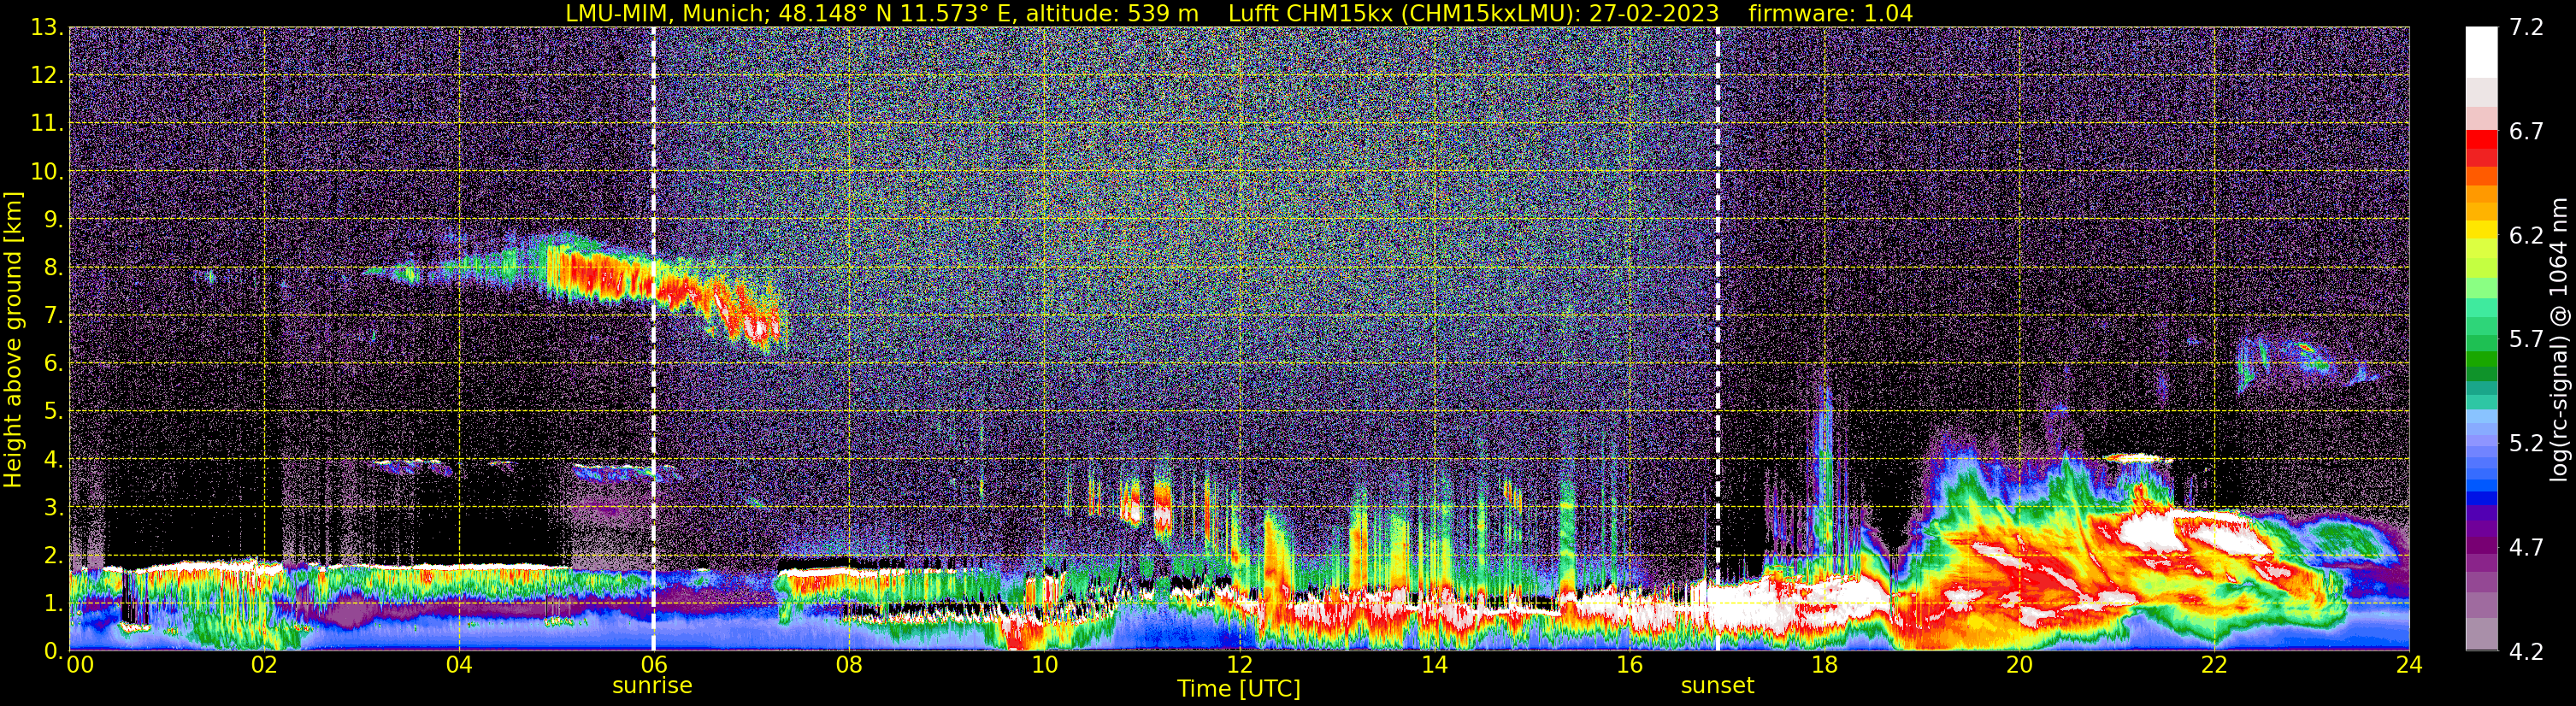This screenshot has height=706, width=2576.
Task: Click height axis tick label '8.'
Action: 53,268
